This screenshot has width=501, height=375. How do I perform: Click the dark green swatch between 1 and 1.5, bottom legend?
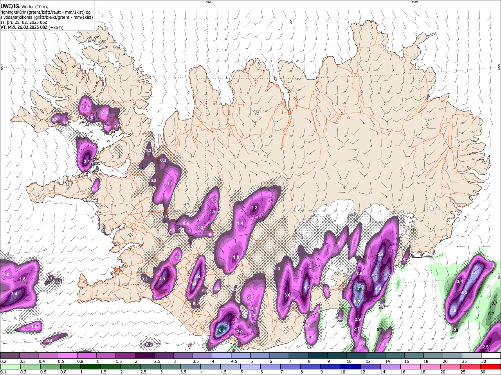click(x=91, y=366)
